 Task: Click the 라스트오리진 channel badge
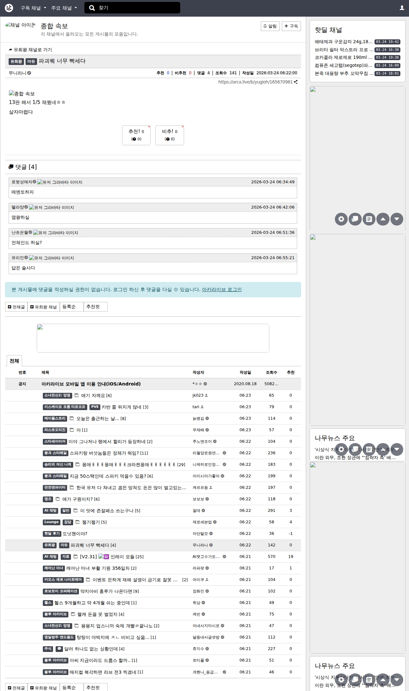55,430
